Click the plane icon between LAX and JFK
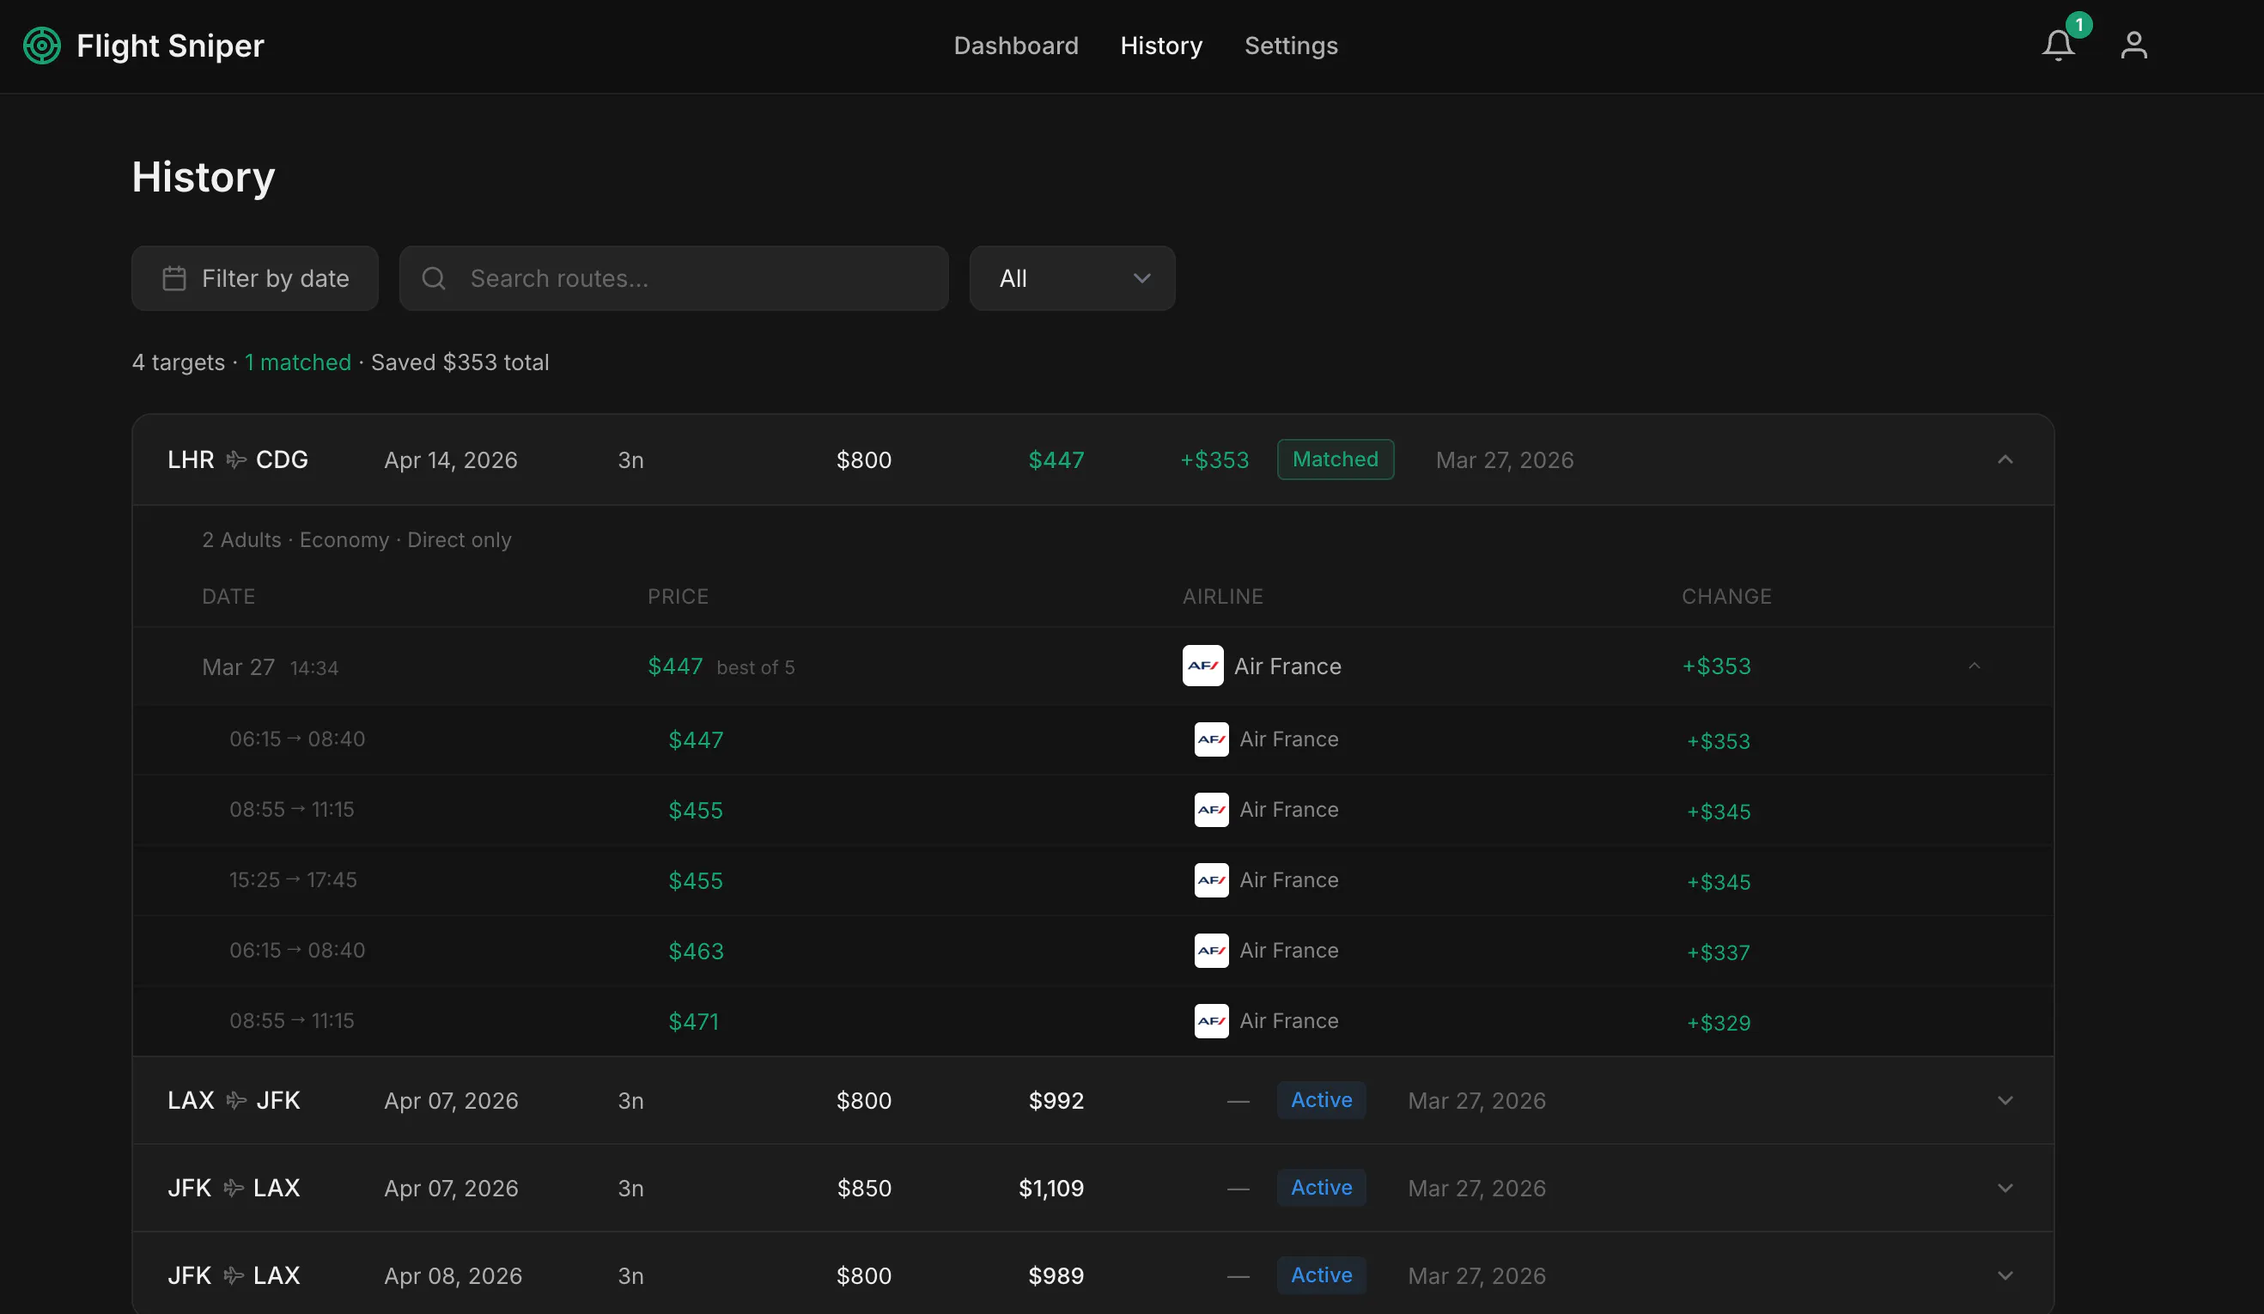The width and height of the screenshot is (2264, 1314). pos(235,1100)
